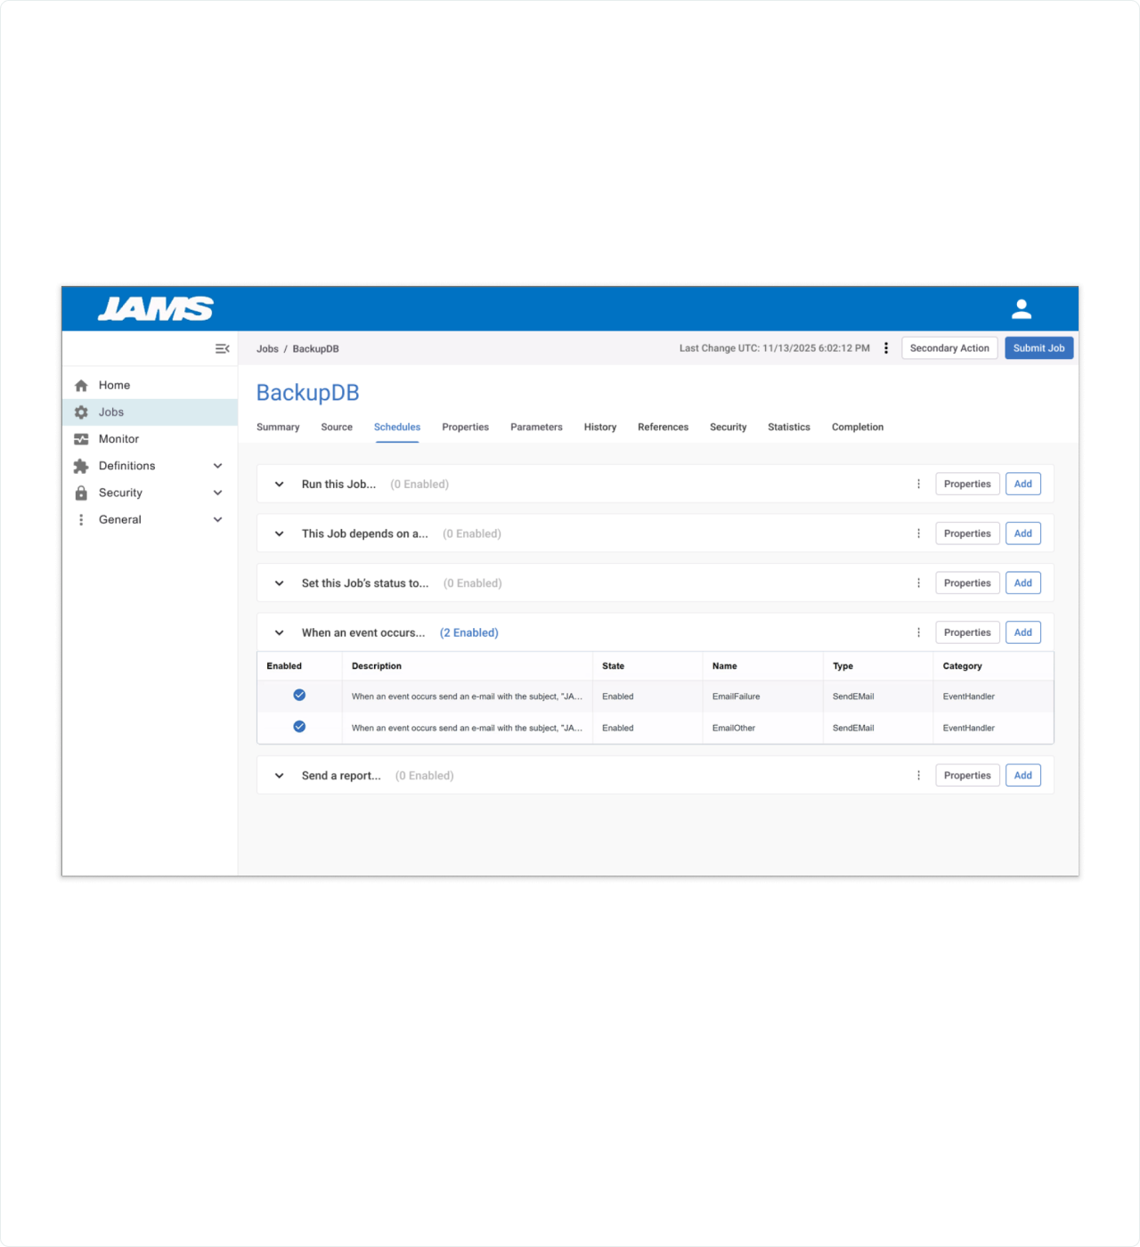1140x1247 pixels.
Task: Open the three-dot menu for When an event occurs
Action: (918, 632)
